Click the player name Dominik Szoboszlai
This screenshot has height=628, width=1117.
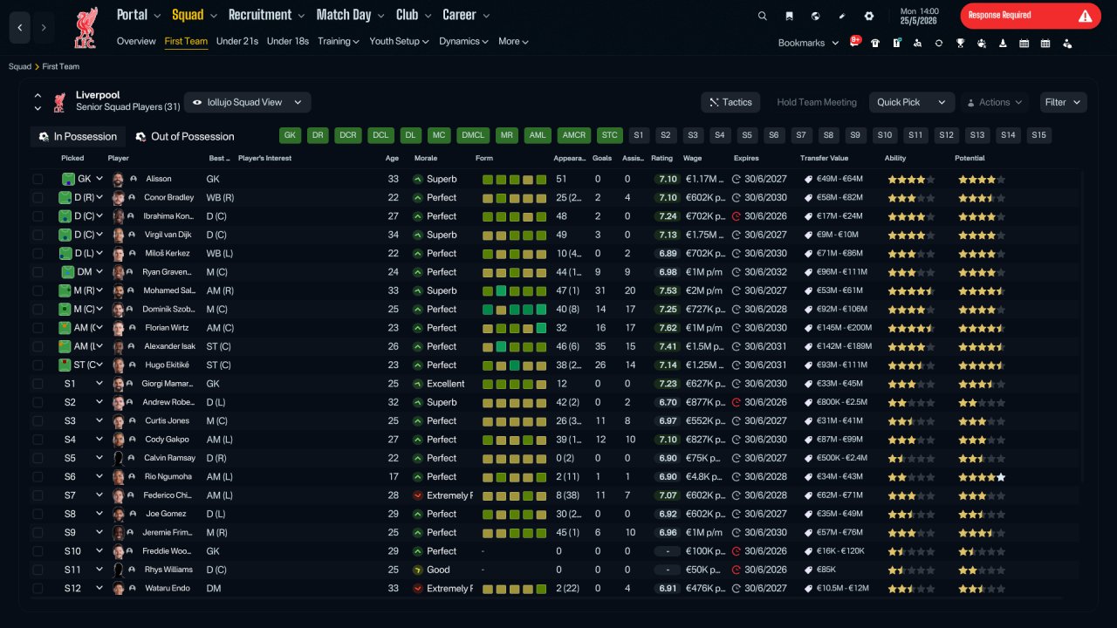[x=168, y=310]
